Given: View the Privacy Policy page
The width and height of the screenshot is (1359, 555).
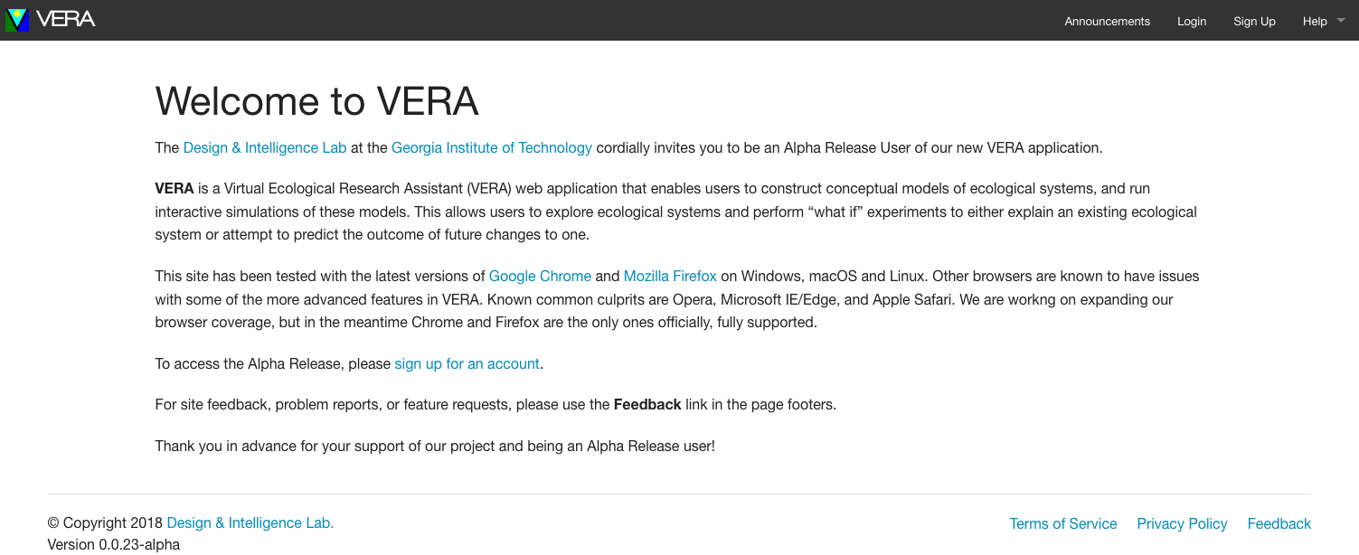Looking at the screenshot, I should pos(1182,524).
